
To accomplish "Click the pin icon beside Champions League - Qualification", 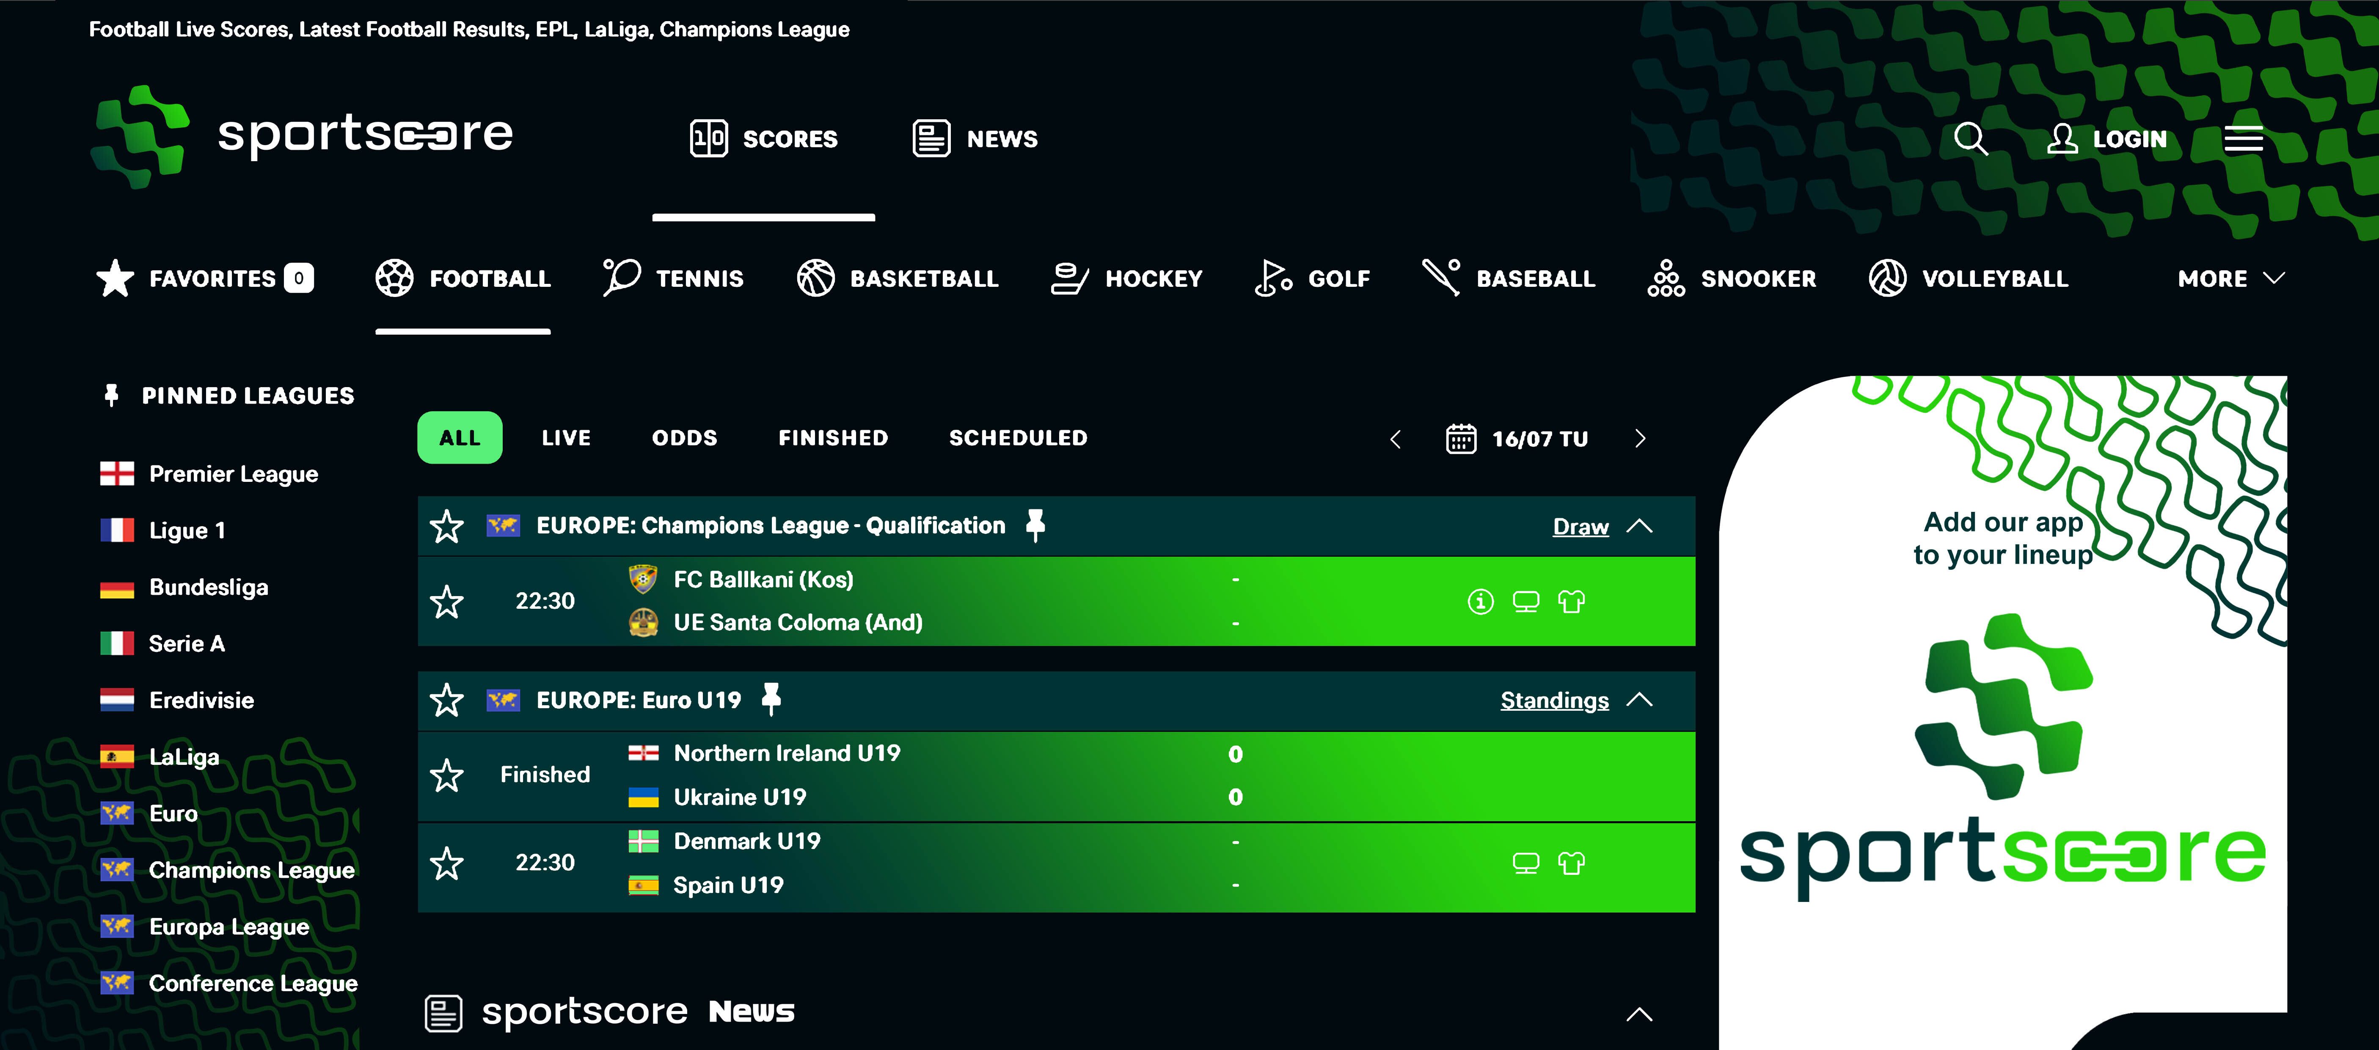I will coord(1035,525).
